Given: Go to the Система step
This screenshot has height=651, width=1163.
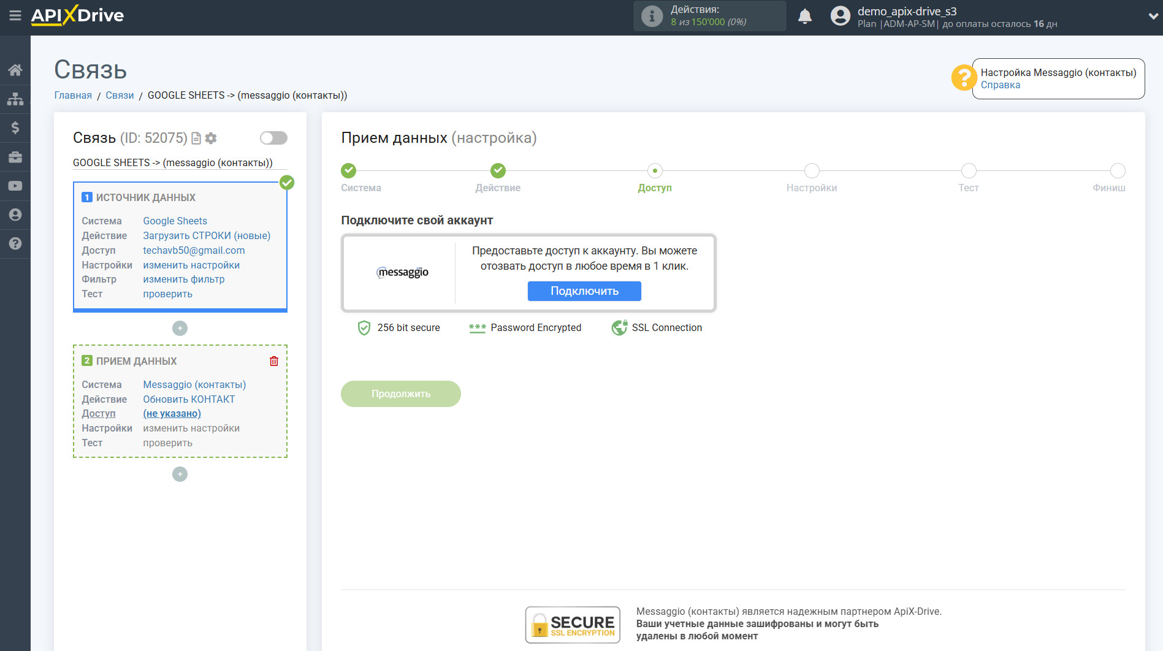Looking at the screenshot, I should [348, 171].
